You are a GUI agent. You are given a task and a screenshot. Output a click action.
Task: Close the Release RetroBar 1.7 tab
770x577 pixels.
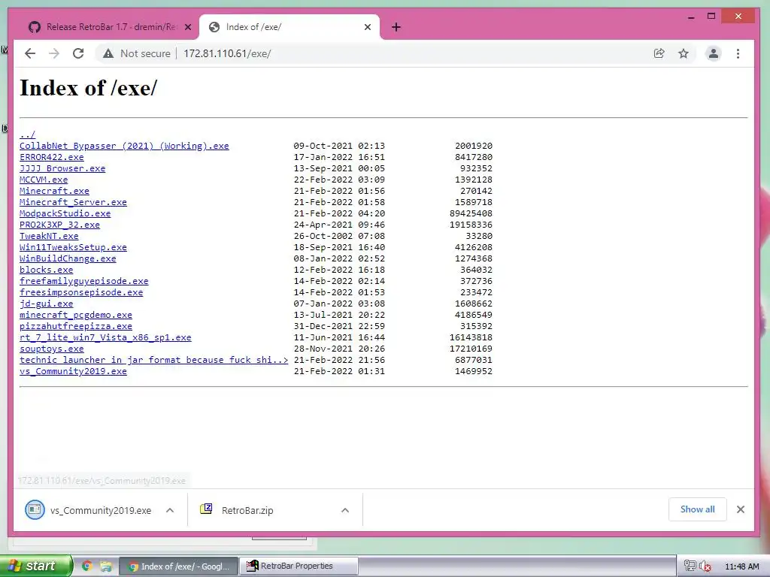pos(187,28)
